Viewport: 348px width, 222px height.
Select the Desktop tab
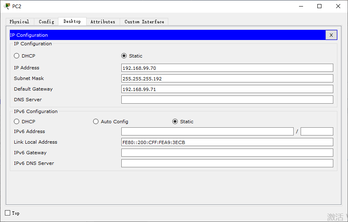(72, 22)
